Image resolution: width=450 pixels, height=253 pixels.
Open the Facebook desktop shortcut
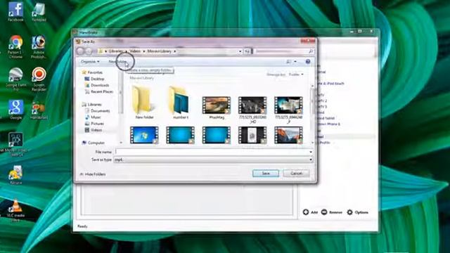(x=15, y=12)
